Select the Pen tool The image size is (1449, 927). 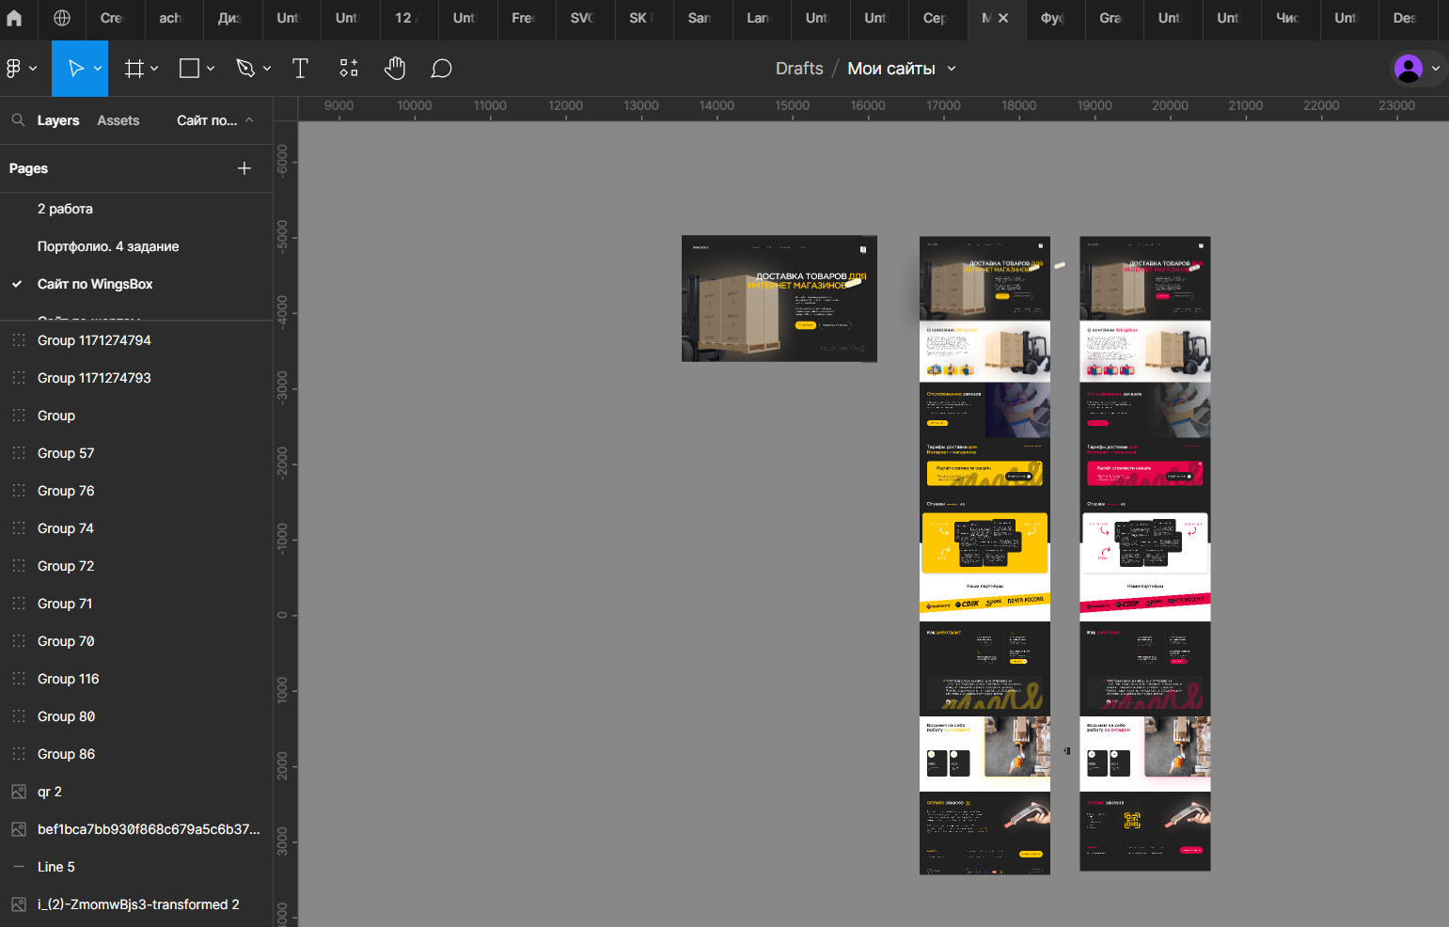245,69
